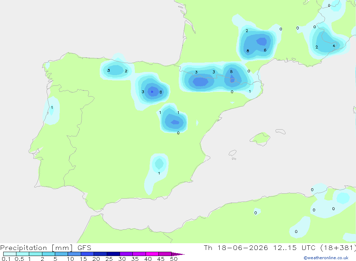Click the '15' legend scale label
The height and width of the screenshot is (261, 356).
click(x=83, y=259)
